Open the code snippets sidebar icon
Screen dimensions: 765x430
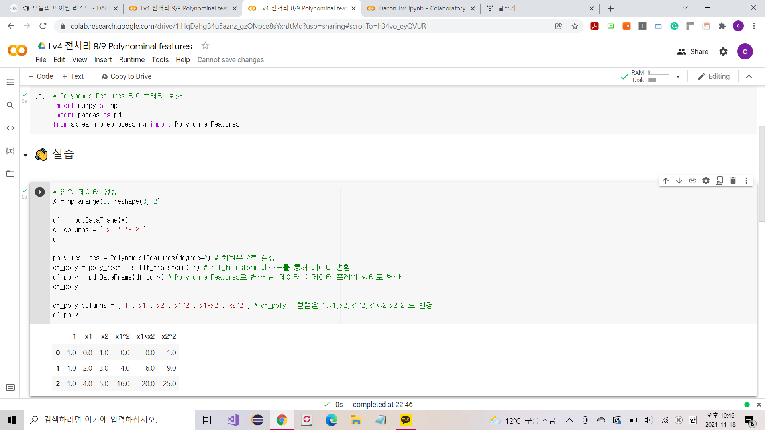click(x=10, y=128)
